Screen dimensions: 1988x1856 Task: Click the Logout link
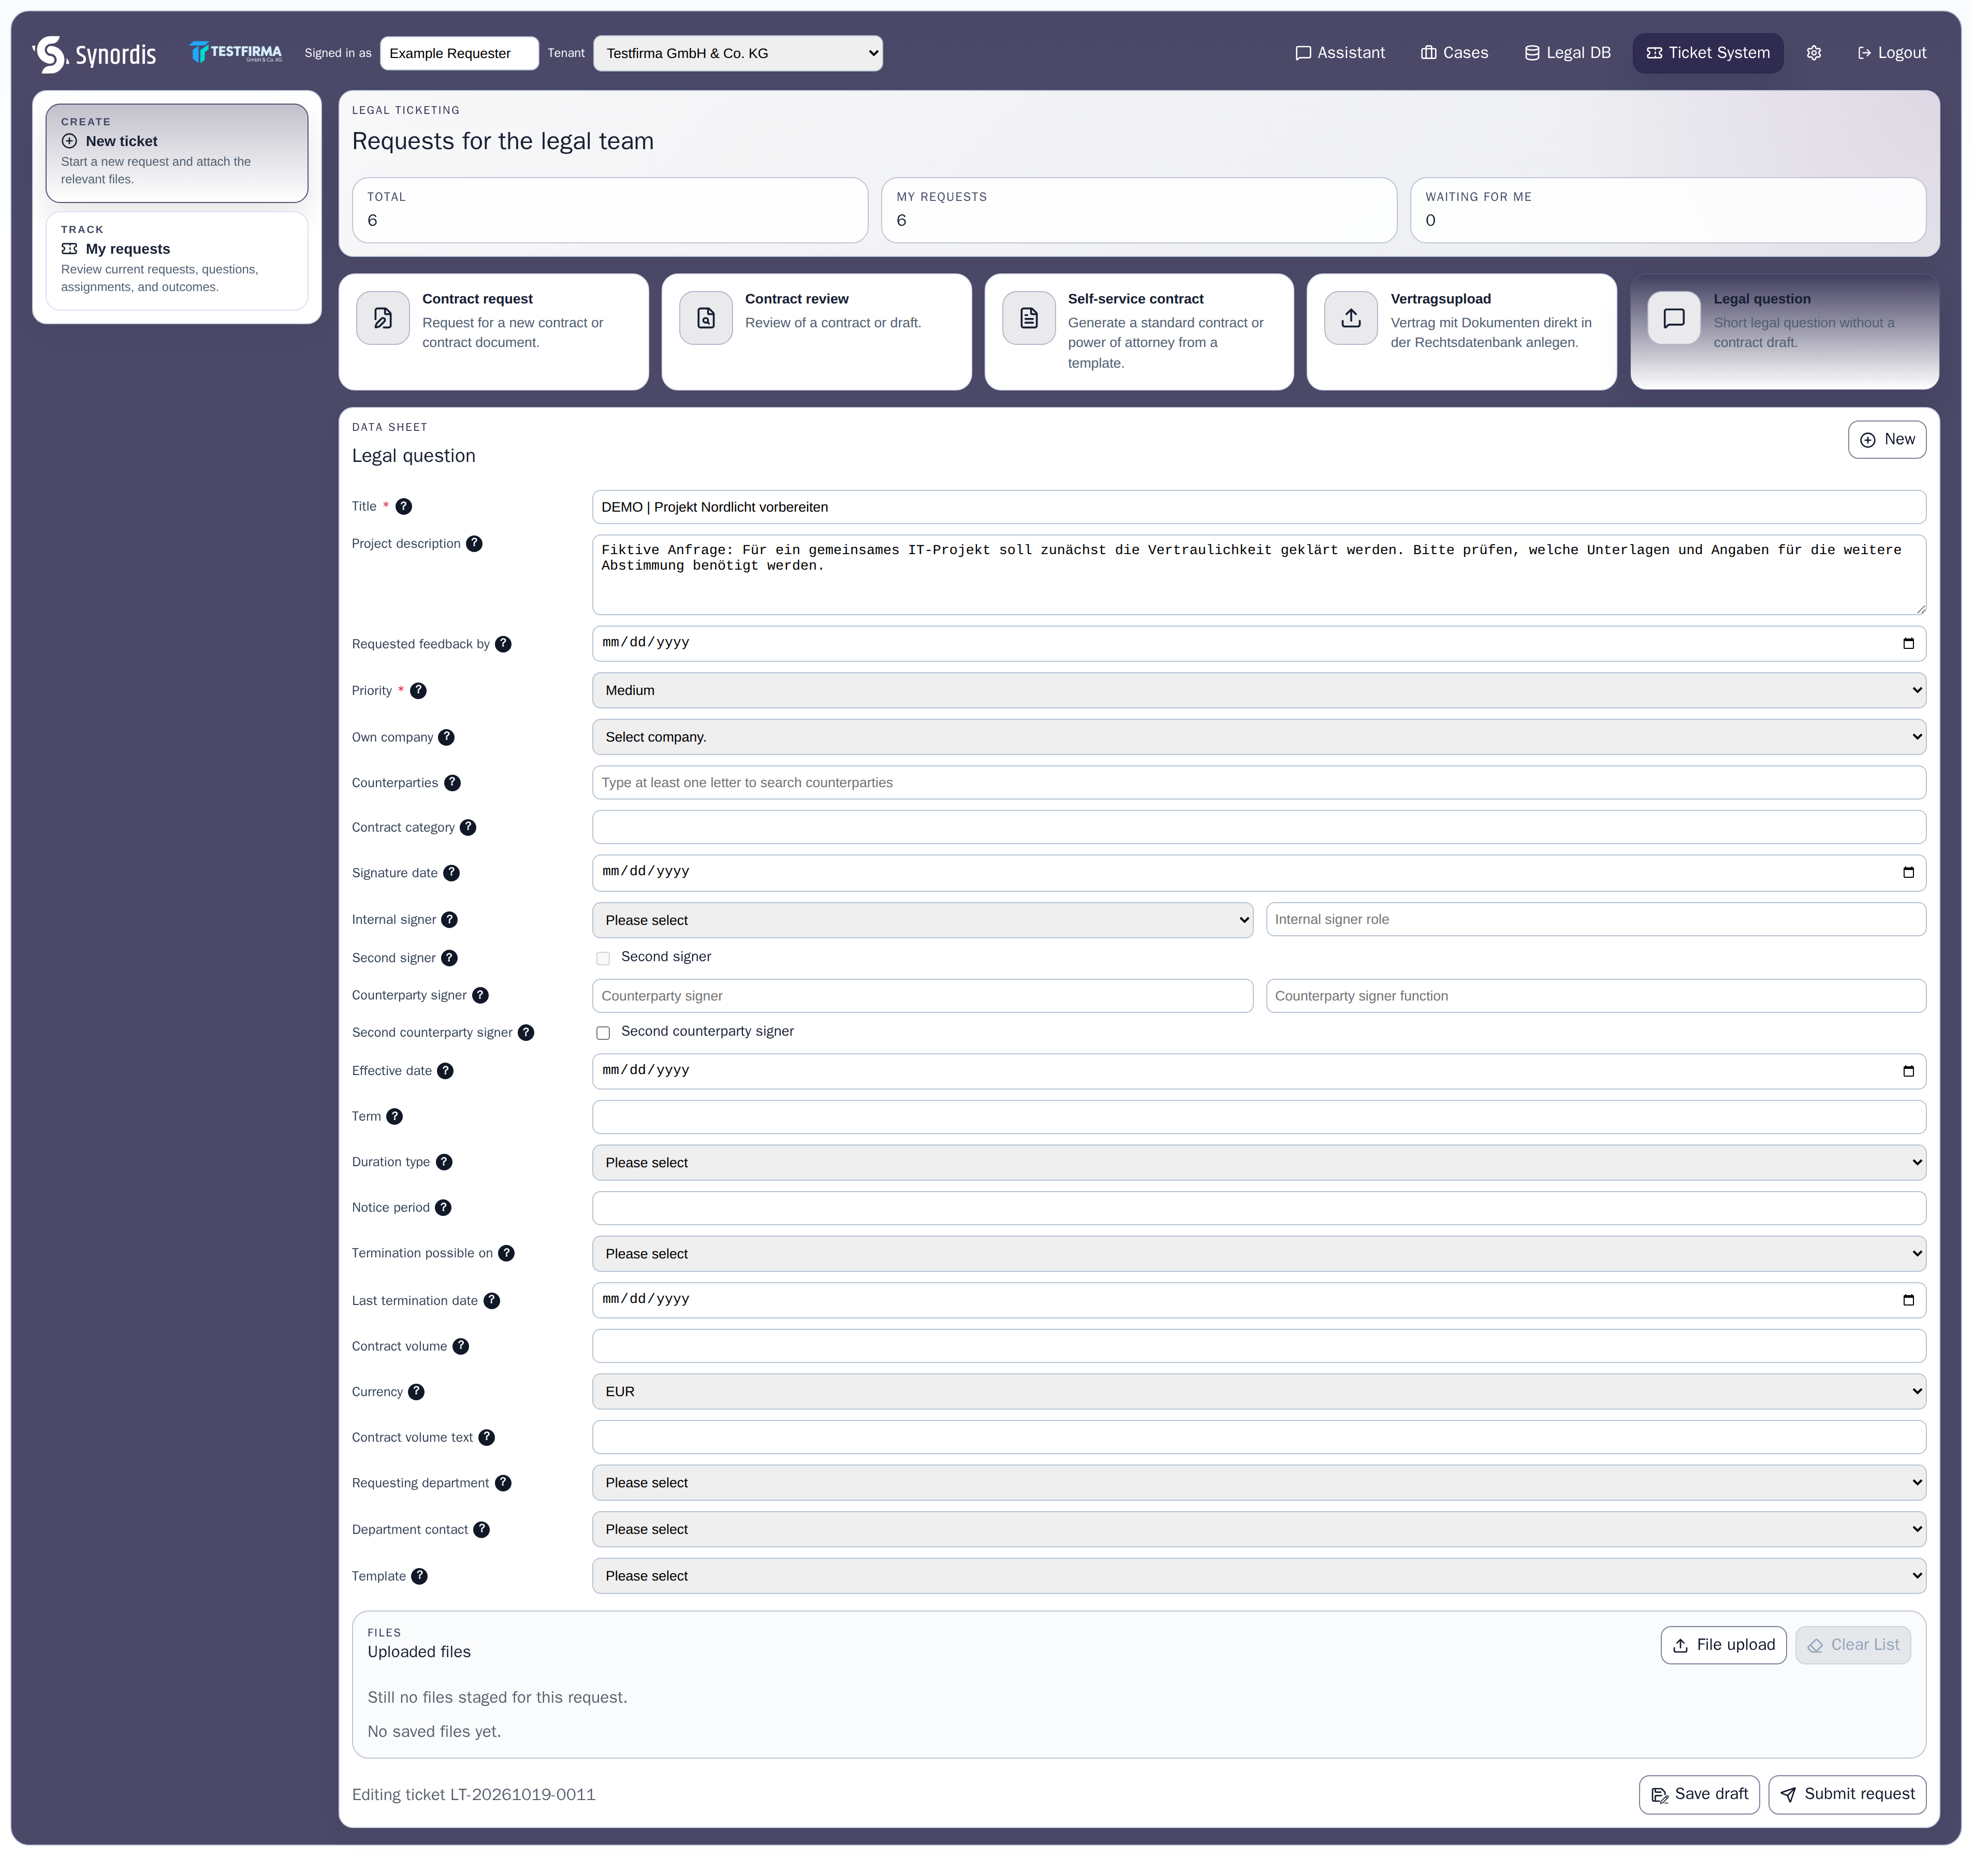[x=1891, y=53]
